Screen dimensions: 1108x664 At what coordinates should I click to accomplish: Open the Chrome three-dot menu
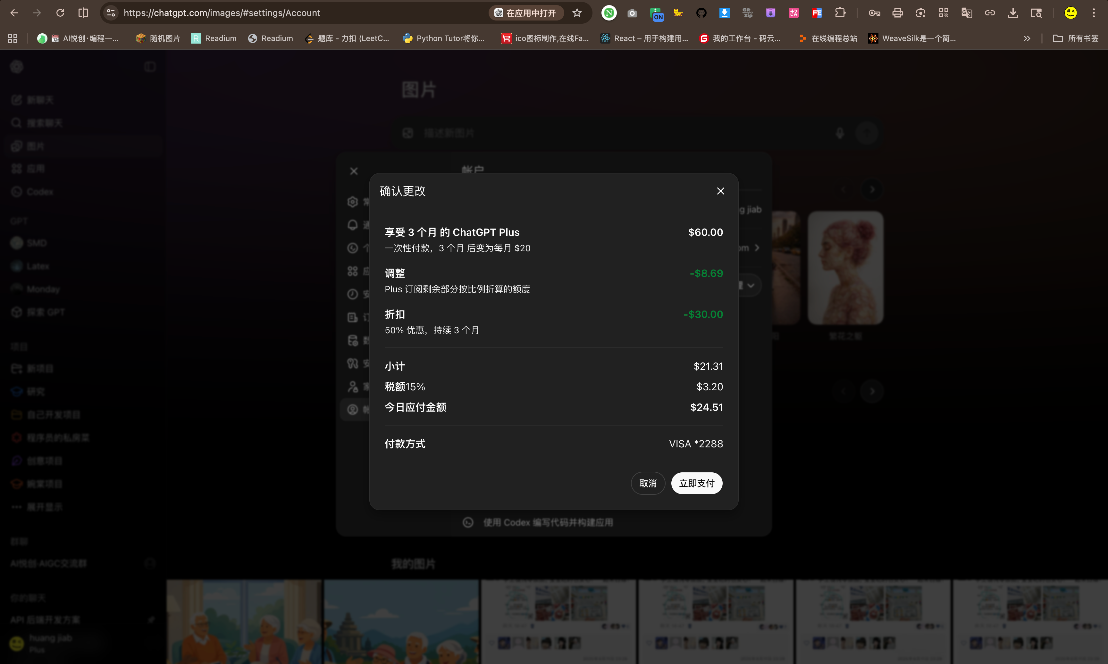click(1094, 13)
